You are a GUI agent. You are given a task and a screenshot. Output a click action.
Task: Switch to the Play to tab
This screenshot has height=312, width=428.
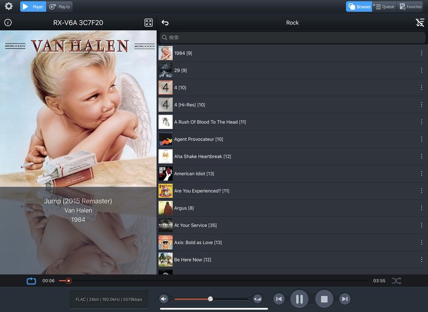click(x=59, y=6)
